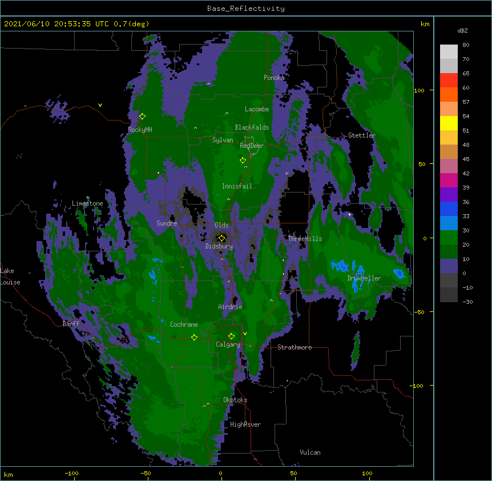Click the bottom axis 0 km tick label
The width and height of the screenshot is (492, 481).
220,473
